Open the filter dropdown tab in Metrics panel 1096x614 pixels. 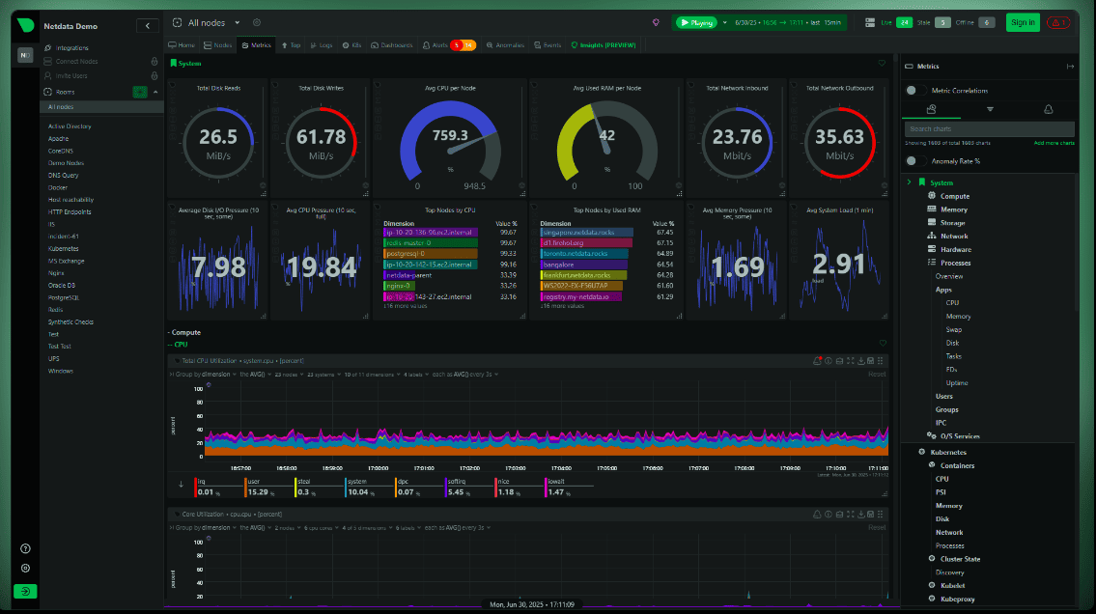990,109
